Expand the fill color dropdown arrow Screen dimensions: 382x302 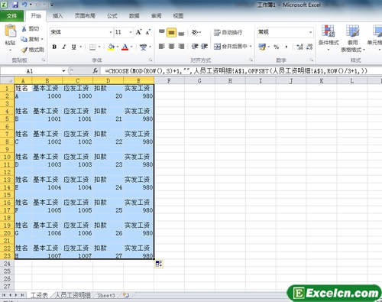pyautogui.click(x=118, y=47)
